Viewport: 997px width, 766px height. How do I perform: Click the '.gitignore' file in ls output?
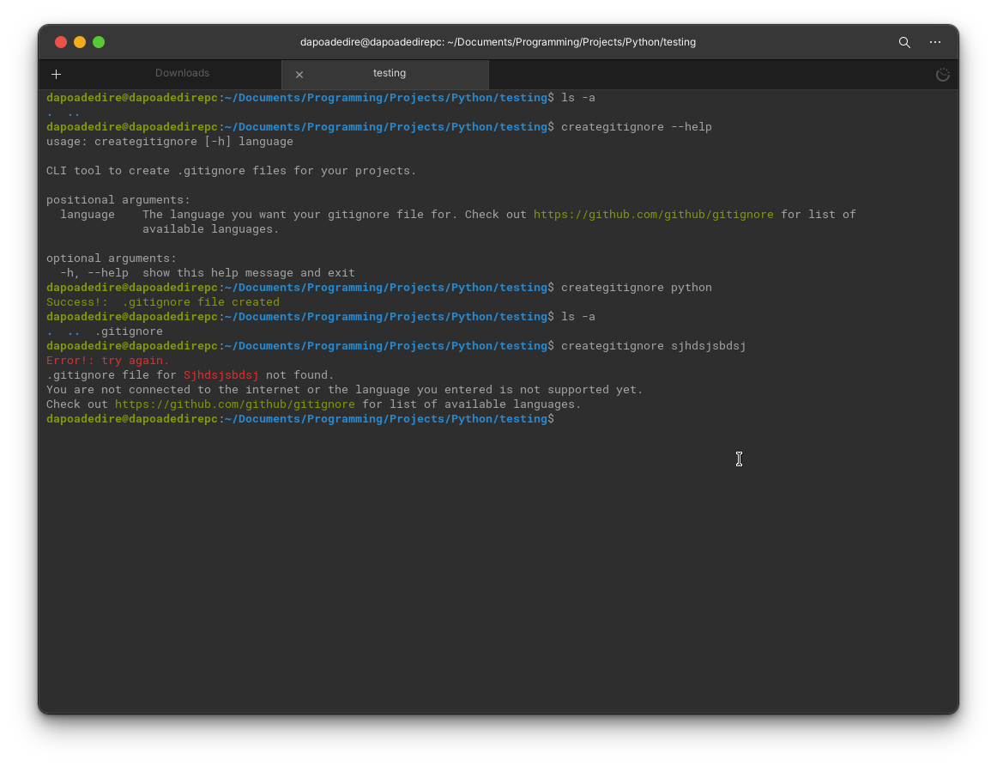tap(128, 331)
